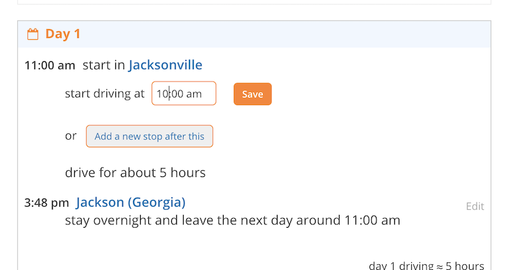Image resolution: width=507 pixels, height=270 pixels.
Task: Save the new start driving time
Action: (x=252, y=94)
